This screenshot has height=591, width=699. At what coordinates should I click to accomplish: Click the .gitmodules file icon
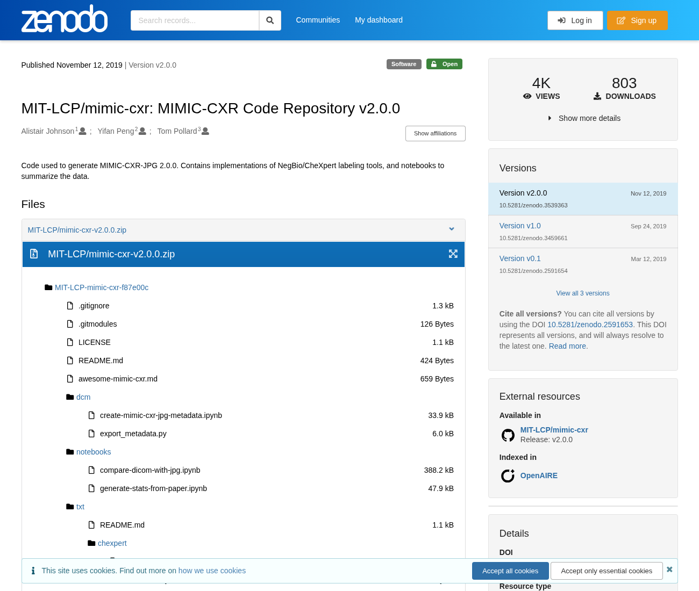[70, 324]
